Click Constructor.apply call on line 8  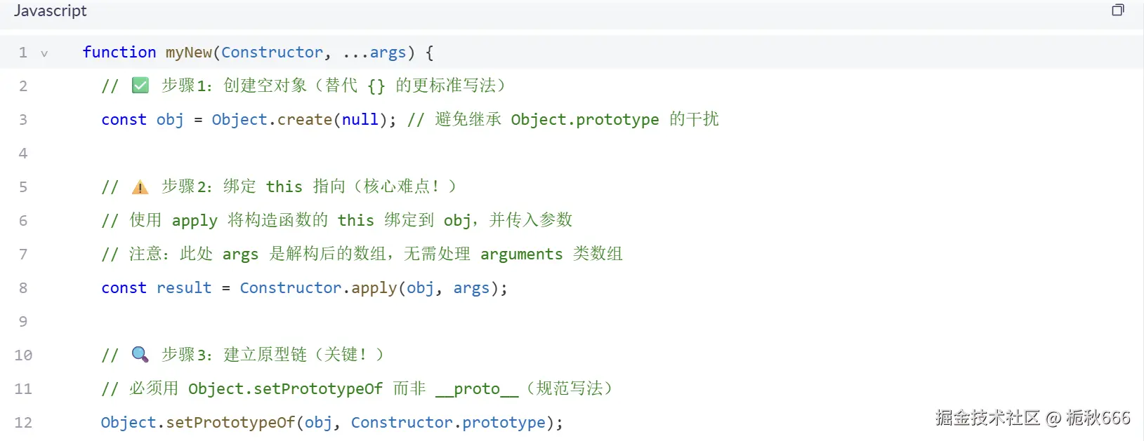point(318,288)
